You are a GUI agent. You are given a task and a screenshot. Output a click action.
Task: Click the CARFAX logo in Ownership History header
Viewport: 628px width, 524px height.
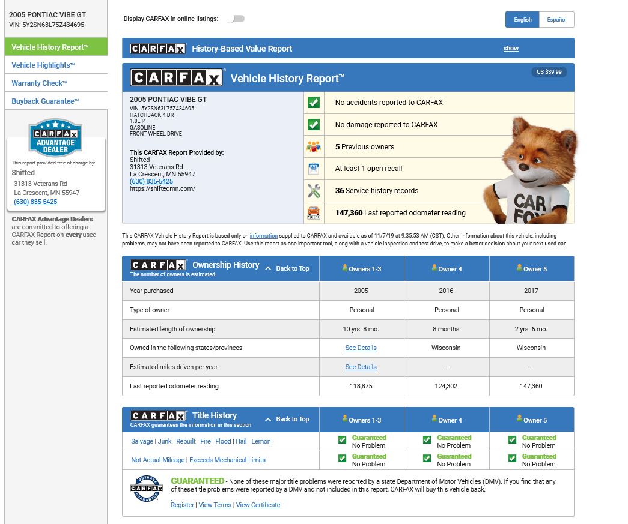(159, 265)
